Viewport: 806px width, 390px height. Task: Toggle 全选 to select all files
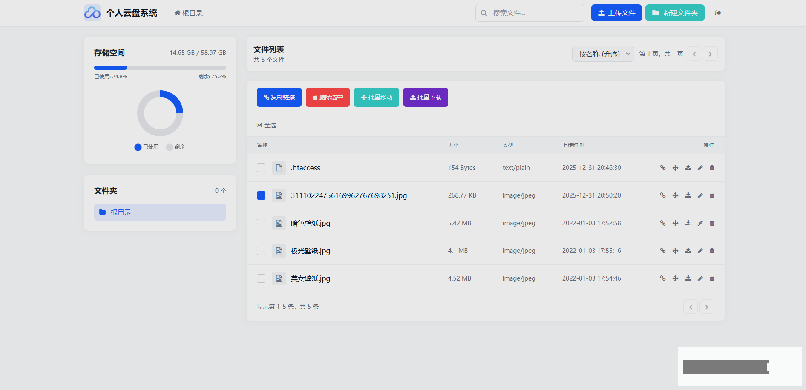pos(266,125)
